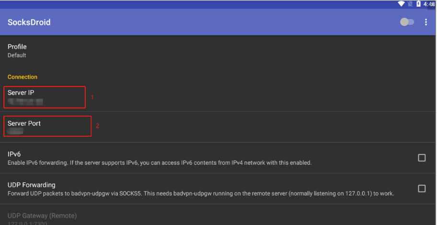Click the Connection section header
Viewport: 437px width, 225px height.
click(x=23, y=77)
